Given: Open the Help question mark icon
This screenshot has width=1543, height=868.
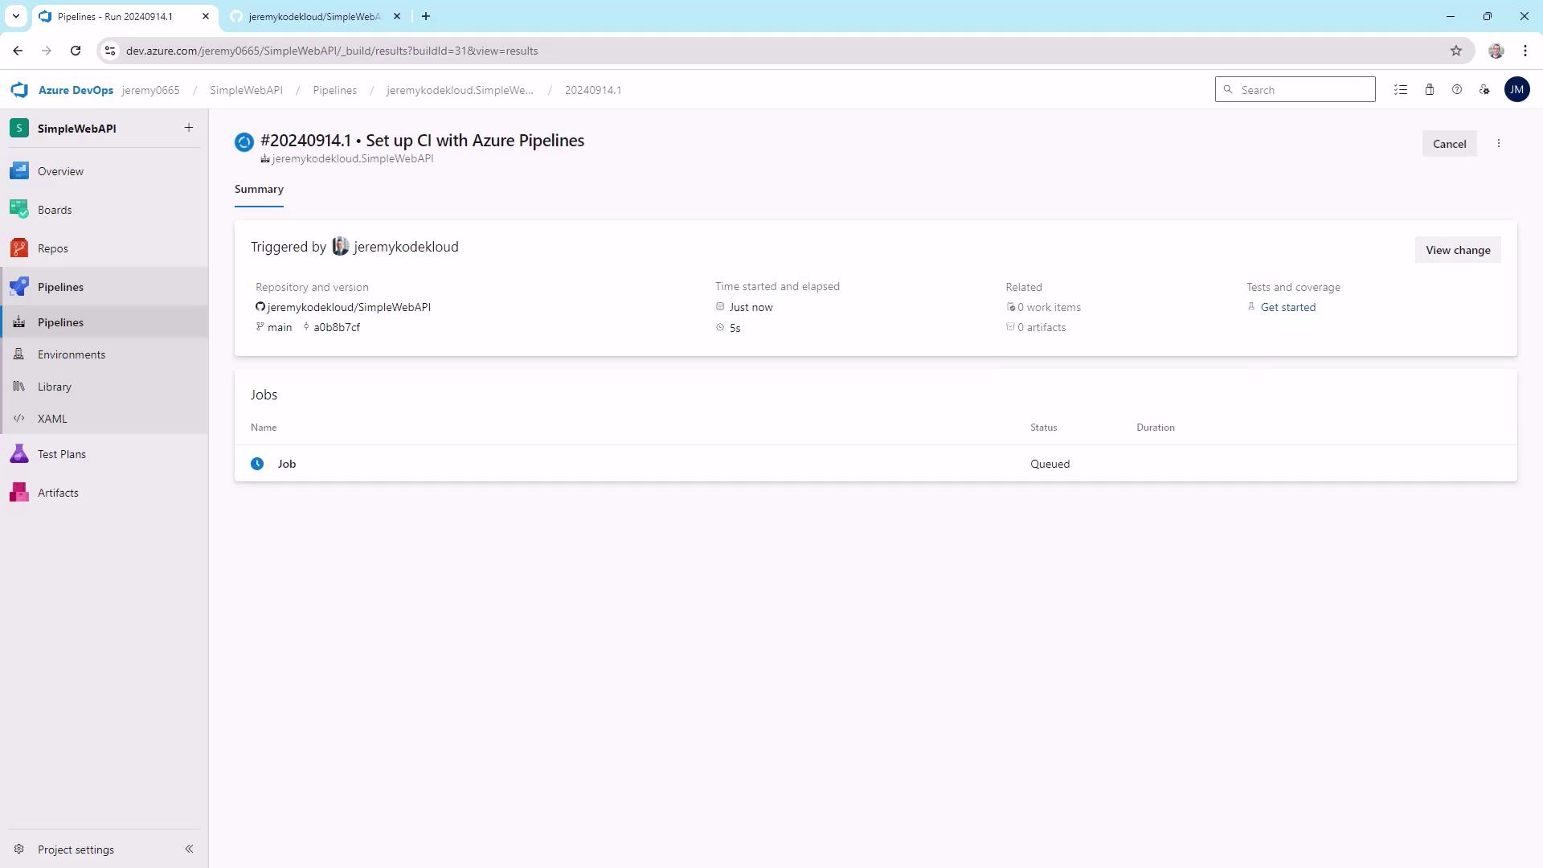Looking at the screenshot, I should (1457, 90).
